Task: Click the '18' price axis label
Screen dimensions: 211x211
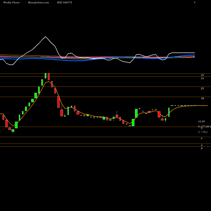Action: pos(202,98)
